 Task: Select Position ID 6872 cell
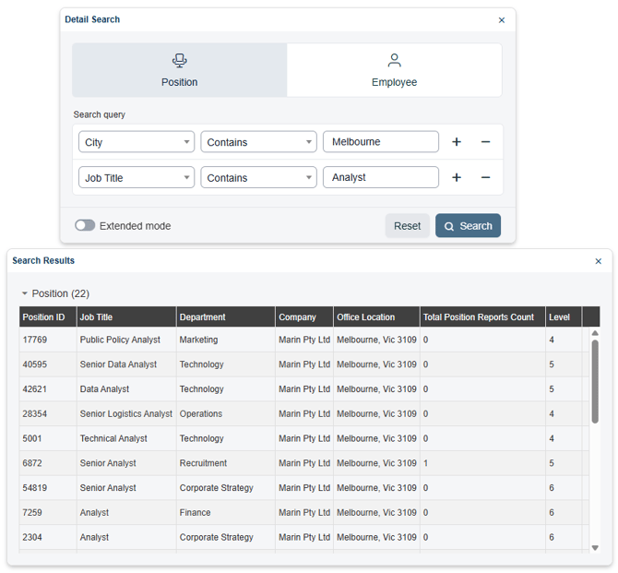point(48,463)
